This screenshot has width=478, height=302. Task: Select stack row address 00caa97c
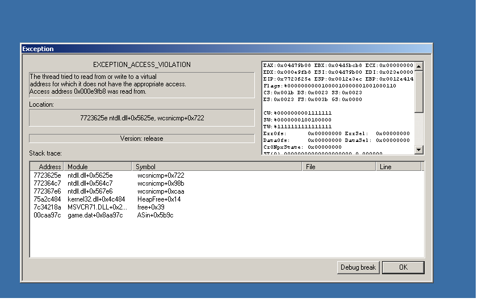coord(47,215)
